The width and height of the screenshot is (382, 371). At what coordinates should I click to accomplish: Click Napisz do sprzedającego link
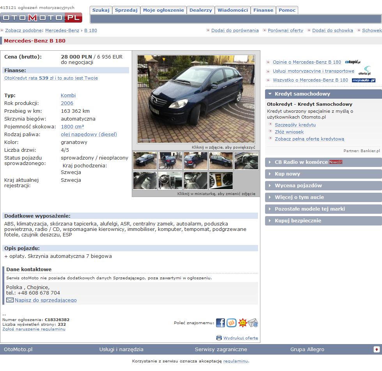pyautogui.click(x=46, y=300)
